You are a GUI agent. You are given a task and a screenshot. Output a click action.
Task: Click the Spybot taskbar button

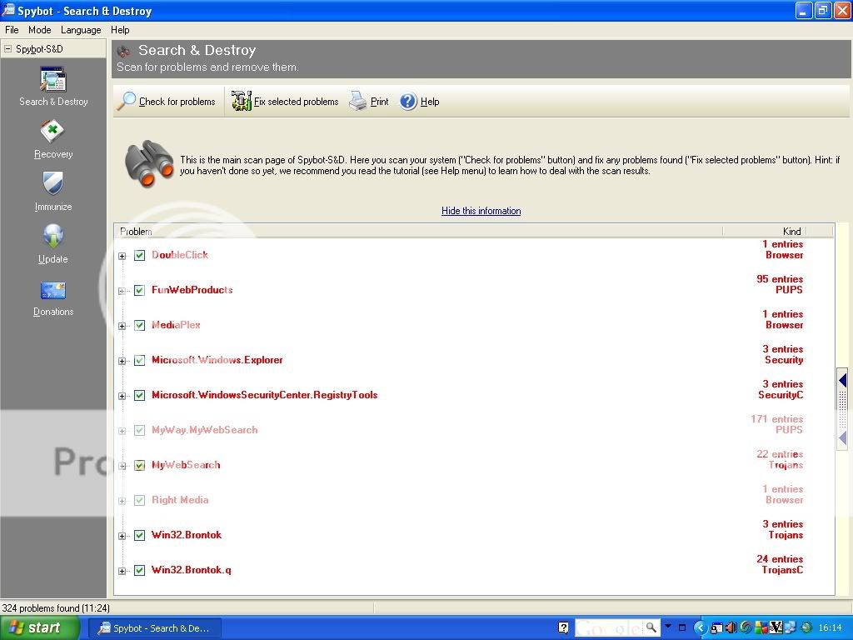pos(154,628)
